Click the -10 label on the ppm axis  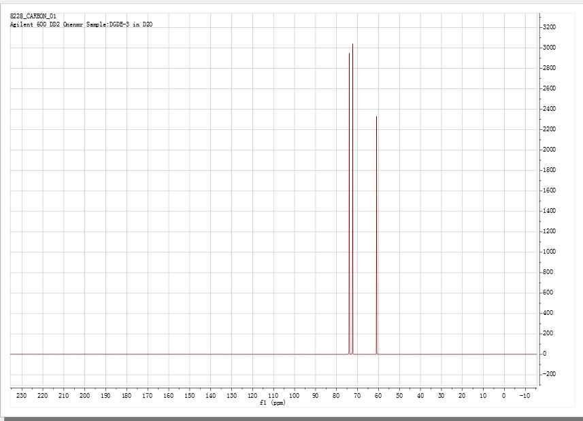tap(523, 396)
